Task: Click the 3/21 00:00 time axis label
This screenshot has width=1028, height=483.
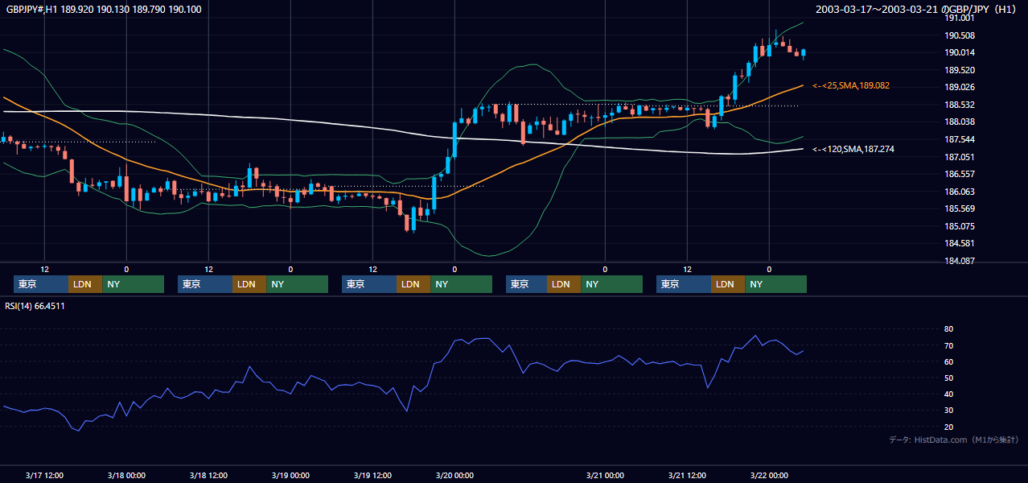Action: tap(605, 475)
